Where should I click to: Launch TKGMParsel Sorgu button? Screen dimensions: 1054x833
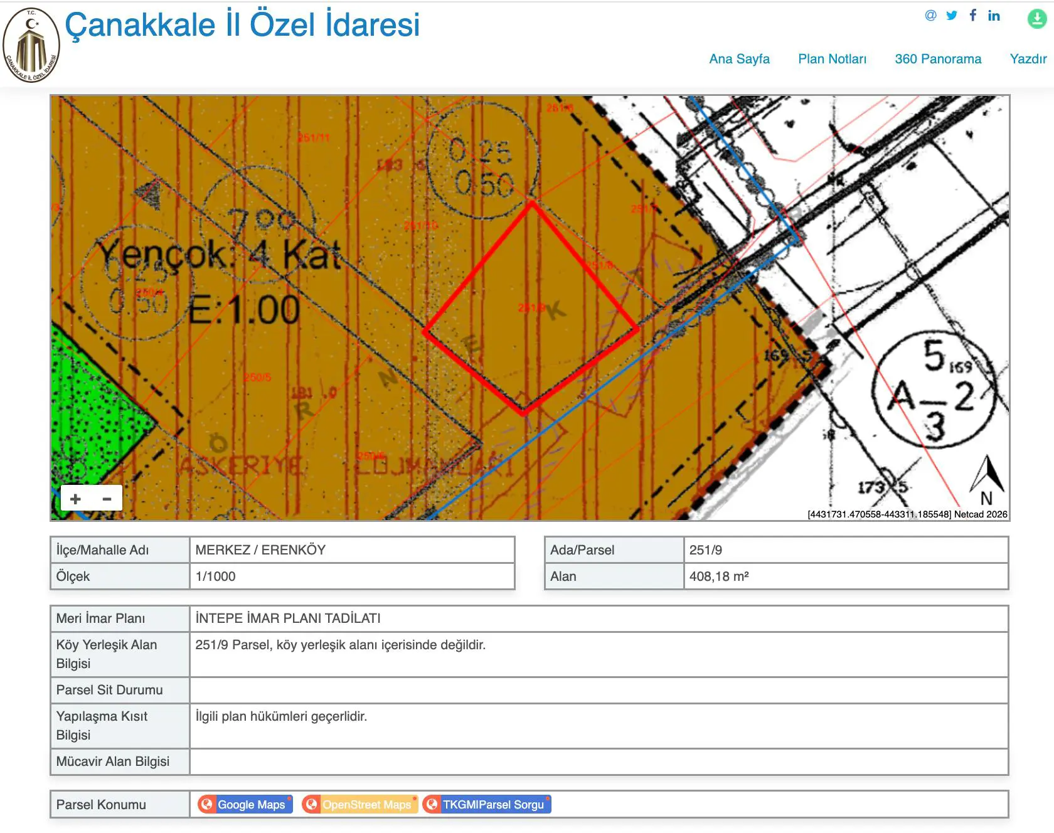point(487,804)
